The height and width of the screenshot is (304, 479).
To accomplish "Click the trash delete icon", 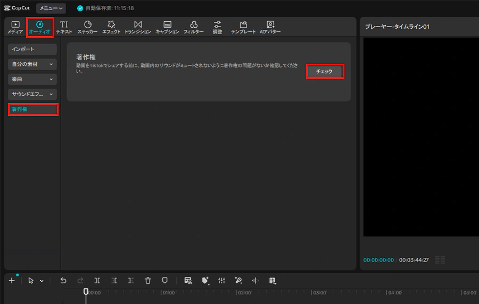I will coord(148,281).
